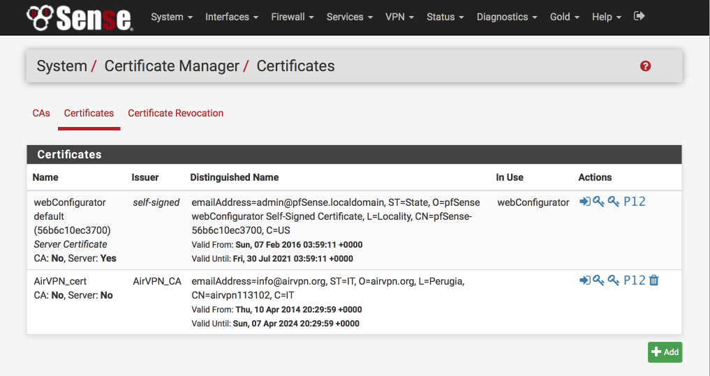Click the Certificates panel heading

(x=69, y=154)
